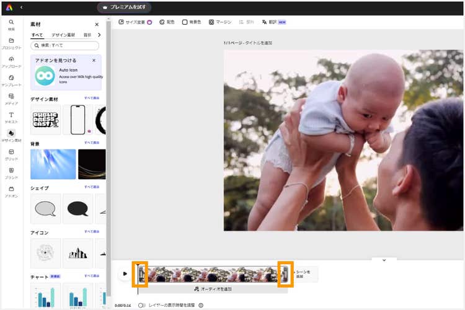Go back using the top-left arrow
This screenshot has height=310, width=465.
(21, 7)
